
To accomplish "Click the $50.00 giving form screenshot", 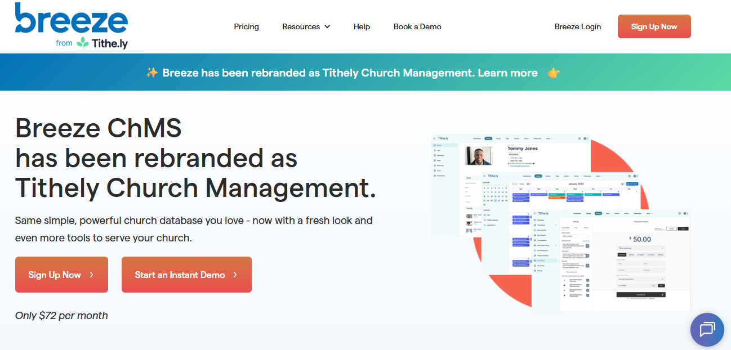I will [611, 260].
